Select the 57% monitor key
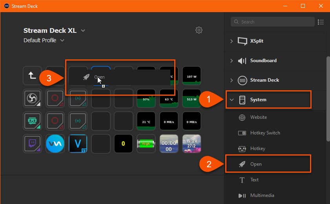Screen dimensions: 330x204 pos(146,98)
